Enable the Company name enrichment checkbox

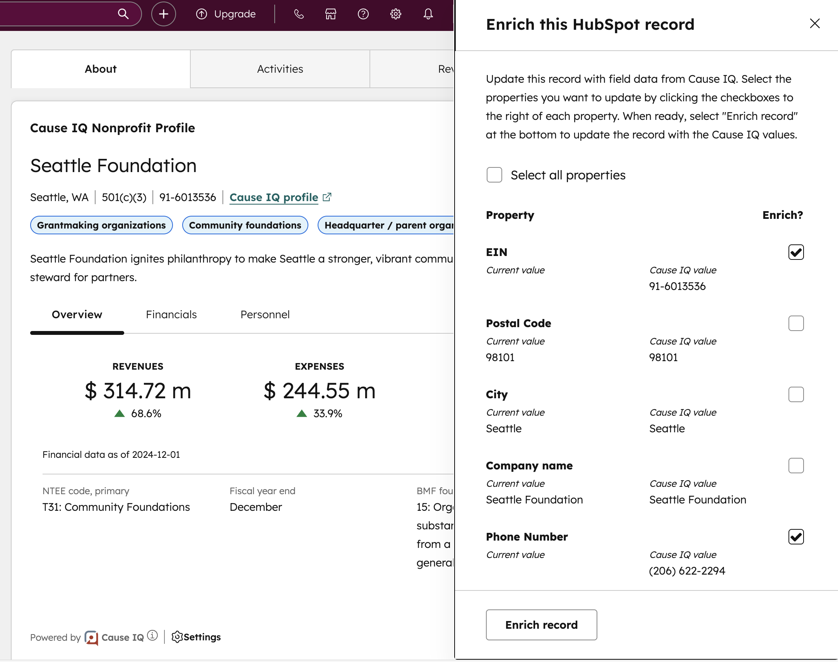[x=796, y=466]
